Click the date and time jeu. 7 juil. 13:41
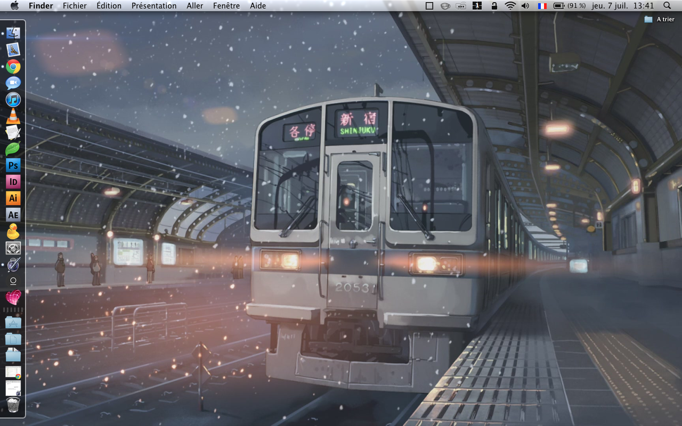 coord(622,6)
